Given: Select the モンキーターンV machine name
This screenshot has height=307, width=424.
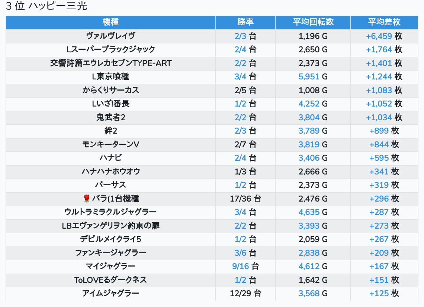Looking at the screenshot, I should pyautogui.click(x=110, y=144).
